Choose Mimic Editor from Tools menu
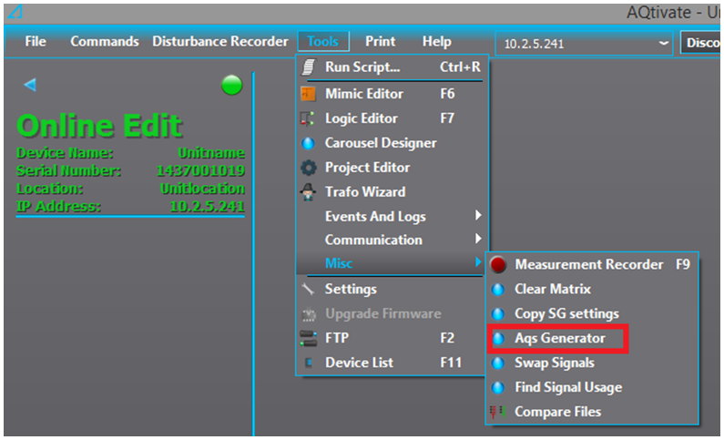This screenshot has width=724, height=440. coord(392,94)
